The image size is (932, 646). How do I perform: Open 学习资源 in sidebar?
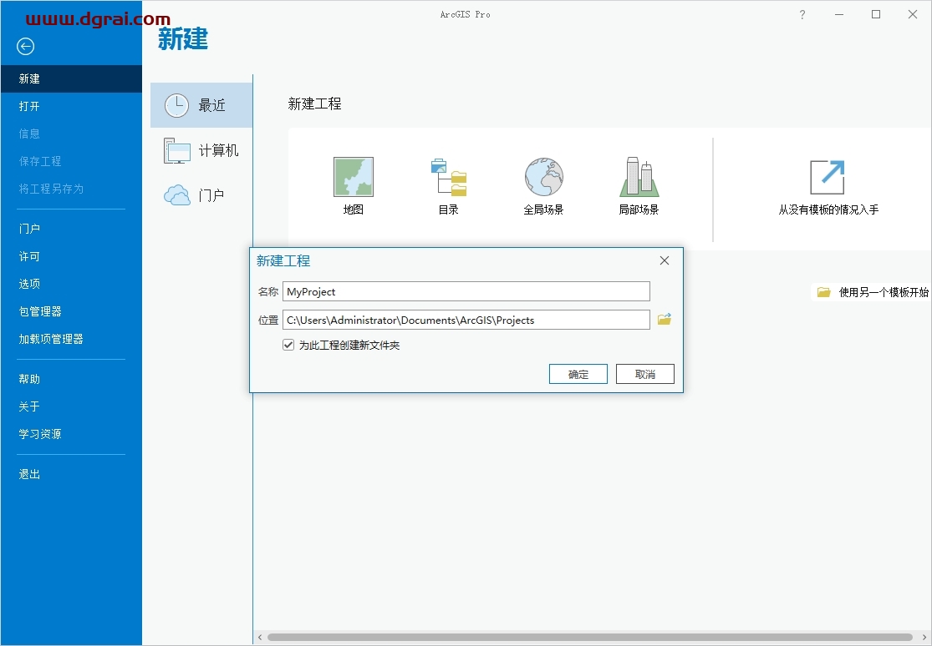[71, 434]
